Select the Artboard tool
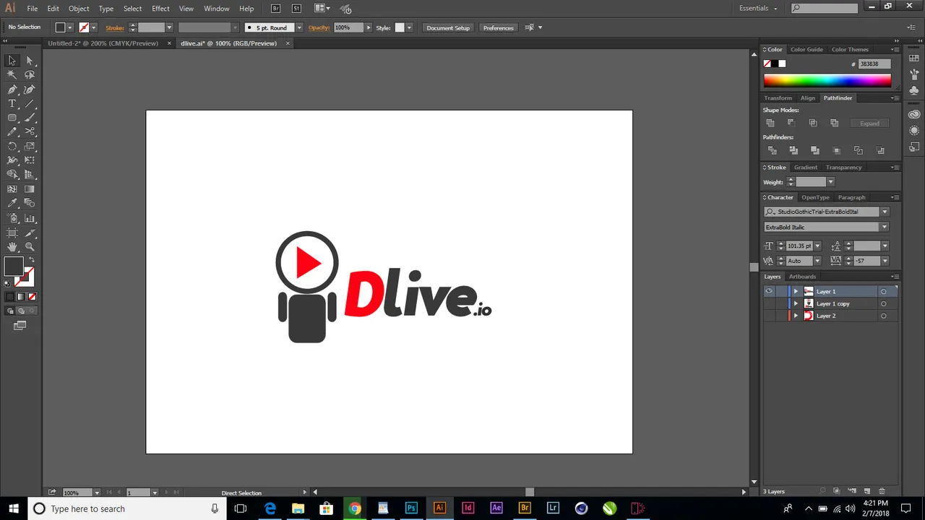 pyautogui.click(x=12, y=233)
